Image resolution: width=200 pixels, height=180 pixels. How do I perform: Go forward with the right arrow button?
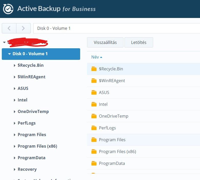(23, 28)
